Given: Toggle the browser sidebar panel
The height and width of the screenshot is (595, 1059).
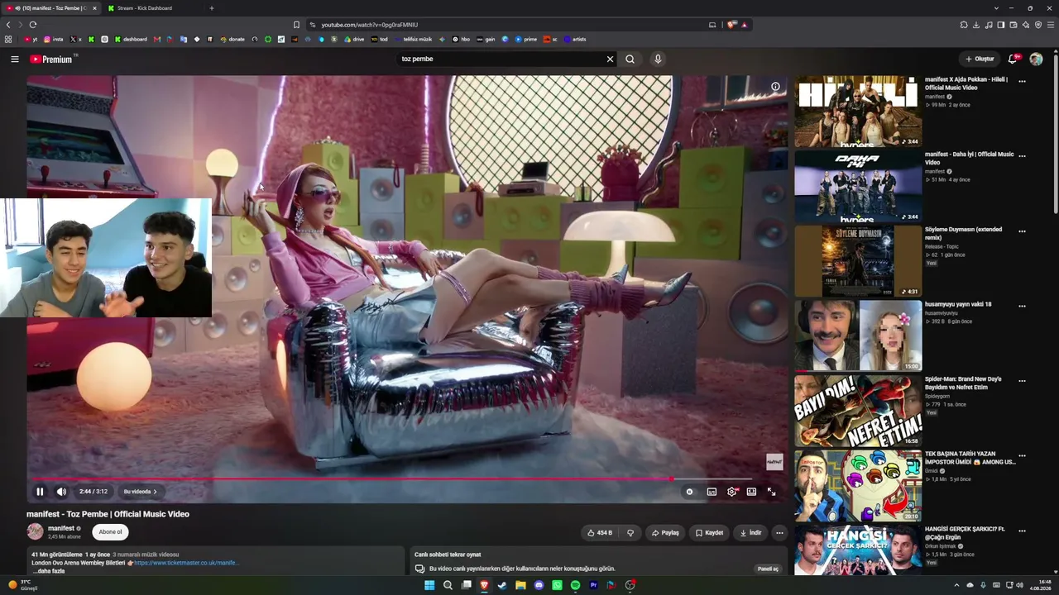Looking at the screenshot, I should tap(1001, 25).
